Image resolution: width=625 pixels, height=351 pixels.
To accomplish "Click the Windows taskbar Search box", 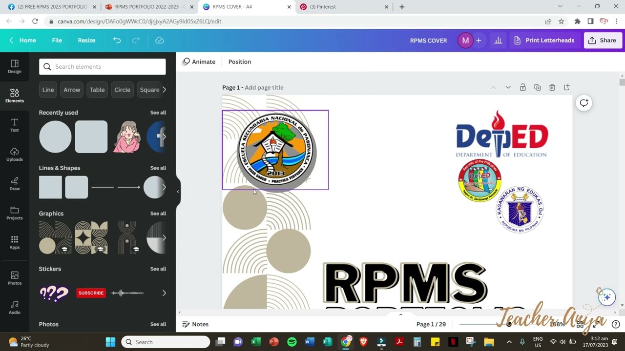I will click(x=166, y=342).
